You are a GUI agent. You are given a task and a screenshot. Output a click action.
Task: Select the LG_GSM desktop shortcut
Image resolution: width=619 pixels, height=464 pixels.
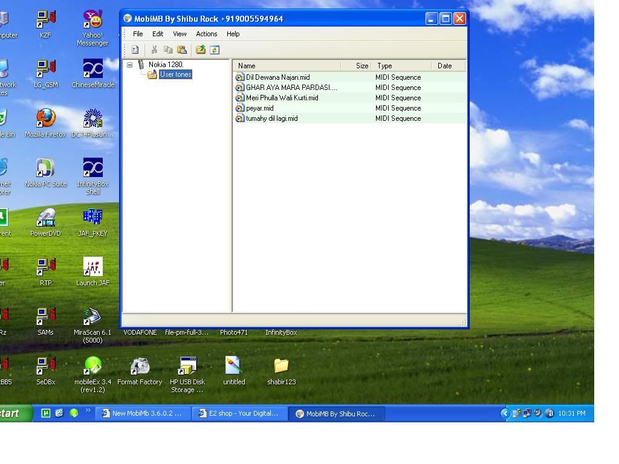point(46,74)
